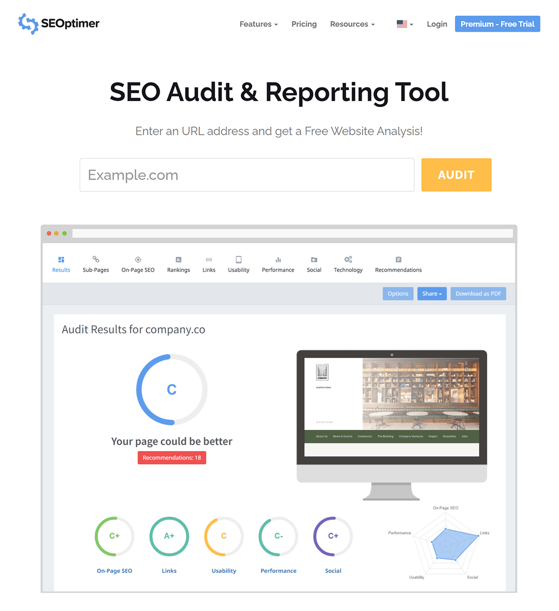Open the Rankings chart icon
559x611 pixels.
[179, 260]
